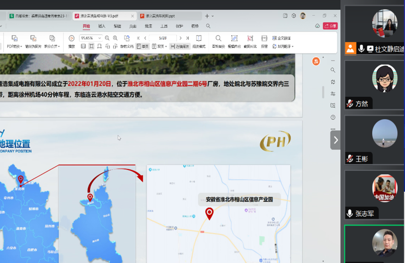Click the side panel sliders settings icon

(x=333, y=94)
